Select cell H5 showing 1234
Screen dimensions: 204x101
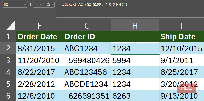click(135, 84)
